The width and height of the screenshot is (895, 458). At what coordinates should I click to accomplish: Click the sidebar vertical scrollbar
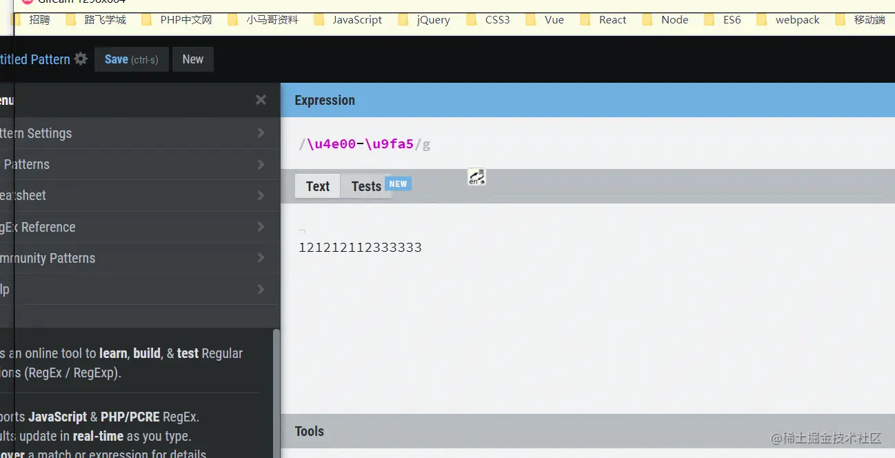(x=277, y=393)
